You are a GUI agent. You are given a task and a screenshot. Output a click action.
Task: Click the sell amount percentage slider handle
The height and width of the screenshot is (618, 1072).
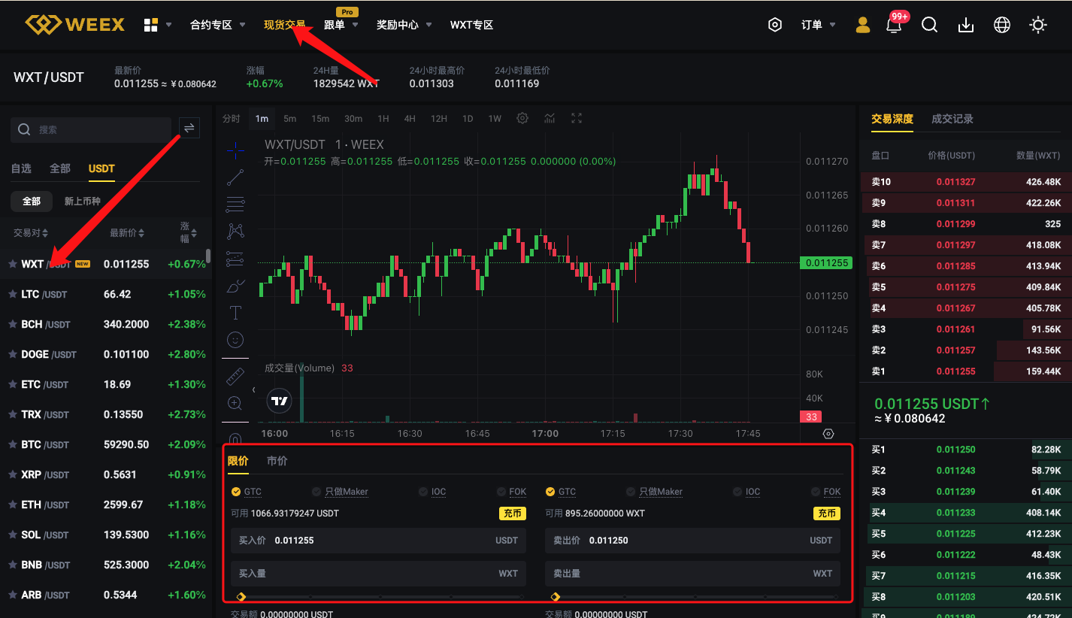(x=556, y=597)
